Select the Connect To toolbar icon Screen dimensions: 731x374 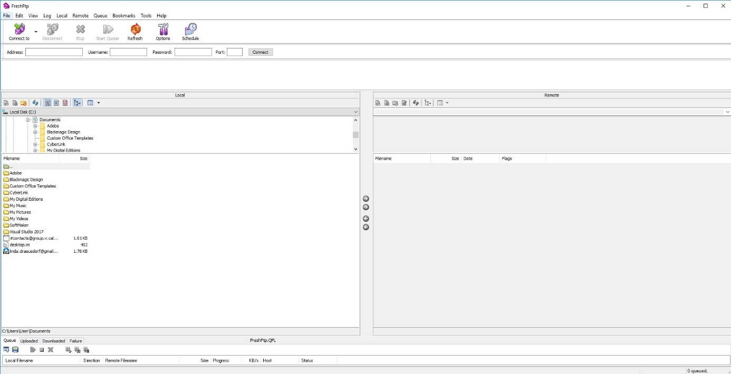pos(18,31)
